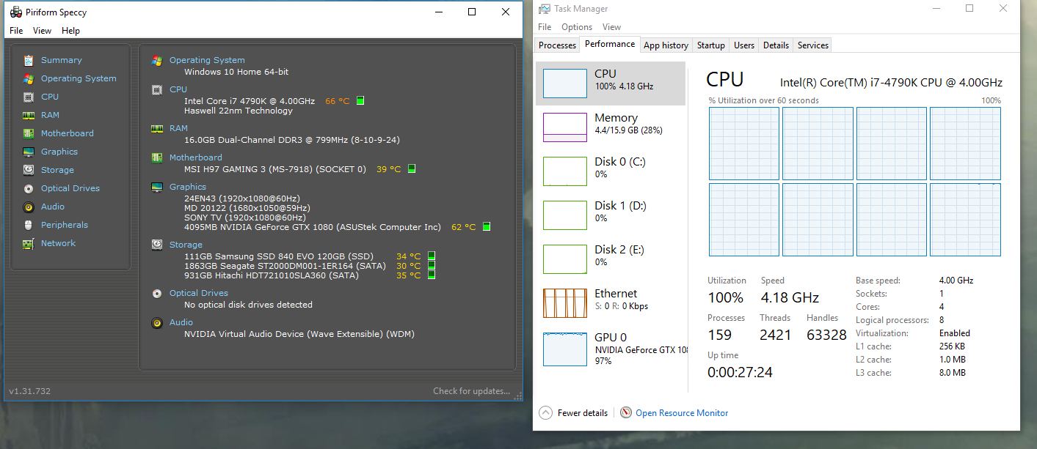The width and height of the screenshot is (1037, 449).
Task: Collapse Task Manager with Fewer details chevron
Action: click(x=545, y=412)
